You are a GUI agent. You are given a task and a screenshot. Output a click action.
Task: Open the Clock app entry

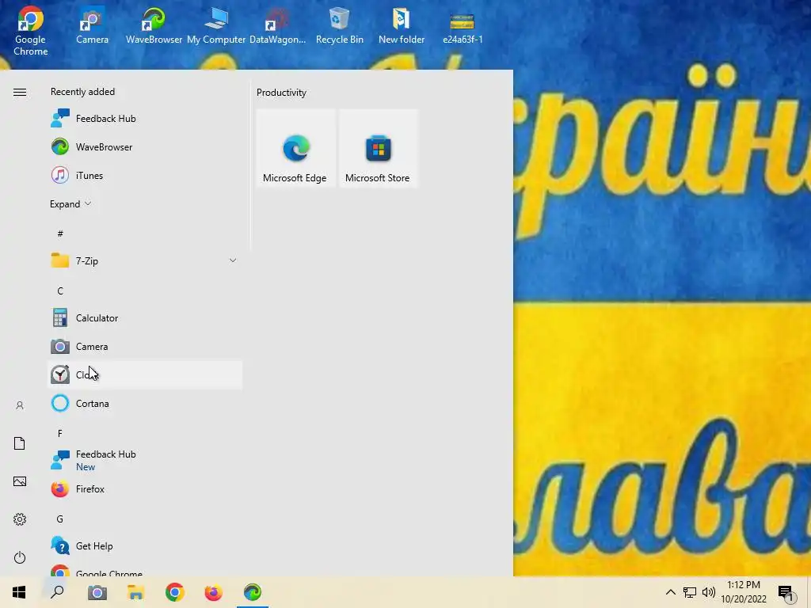coord(145,374)
